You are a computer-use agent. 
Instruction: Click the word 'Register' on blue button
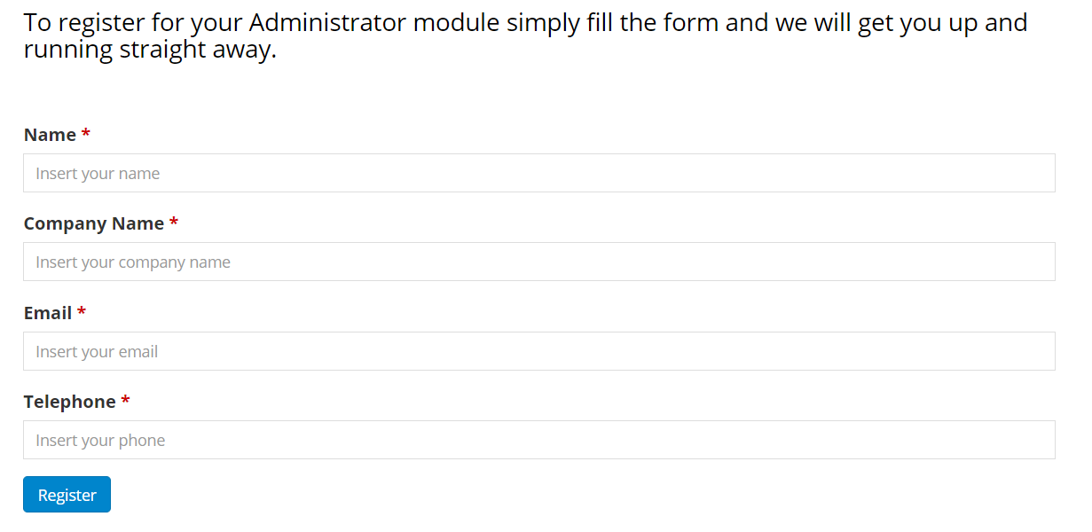pyautogui.click(x=67, y=496)
